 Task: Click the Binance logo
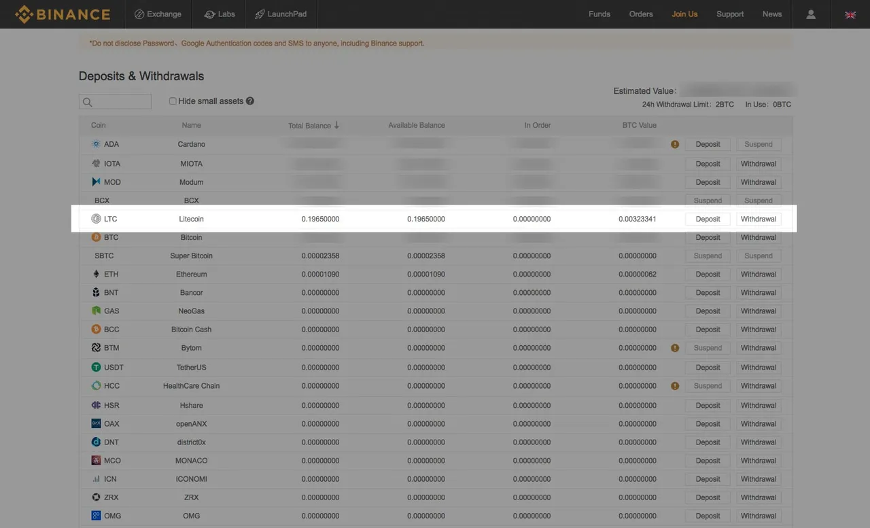[63, 14]
